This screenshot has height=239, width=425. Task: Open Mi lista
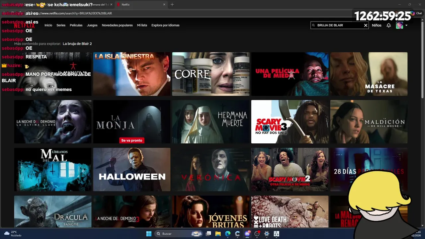pyautogui.click(x=142, y=25)
